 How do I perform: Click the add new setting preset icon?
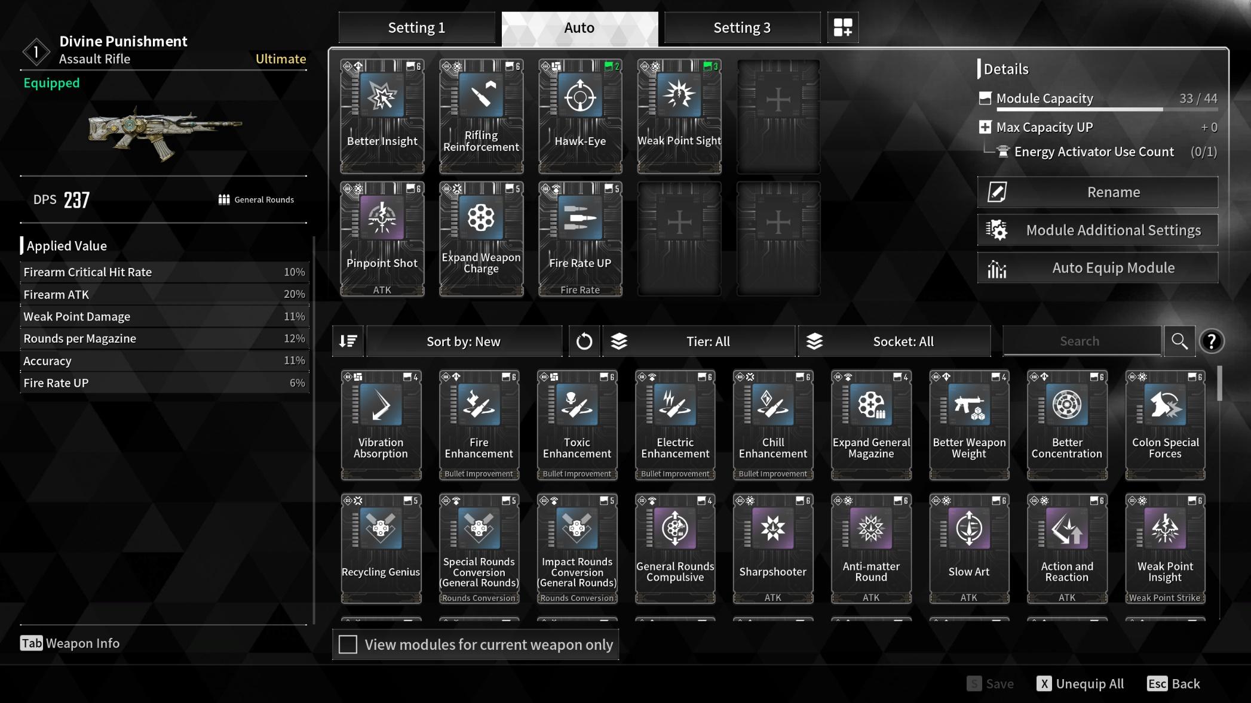[x=842, y=27]
